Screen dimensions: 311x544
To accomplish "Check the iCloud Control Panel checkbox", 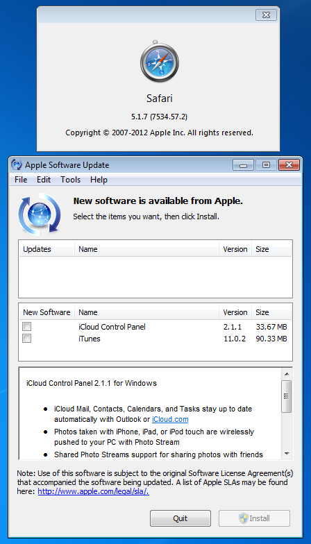I will [26, 326].
